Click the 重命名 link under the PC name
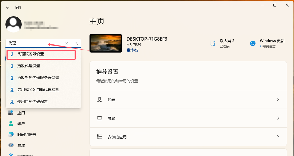 coord(132,50)
